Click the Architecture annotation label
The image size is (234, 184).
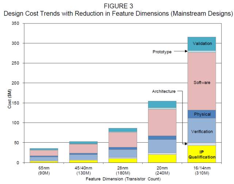164,91
